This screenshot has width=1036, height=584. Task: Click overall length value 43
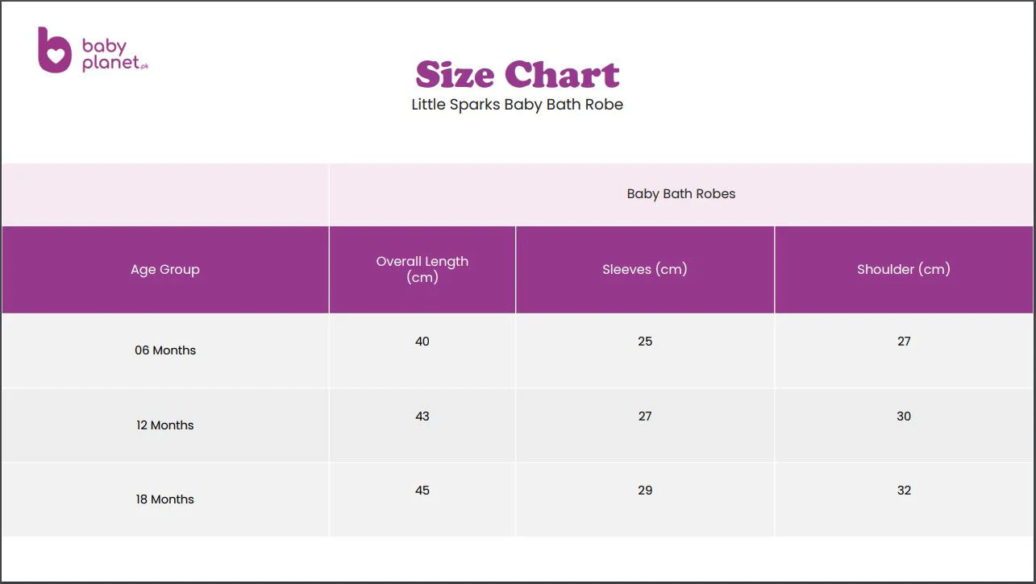coord(422,416)
